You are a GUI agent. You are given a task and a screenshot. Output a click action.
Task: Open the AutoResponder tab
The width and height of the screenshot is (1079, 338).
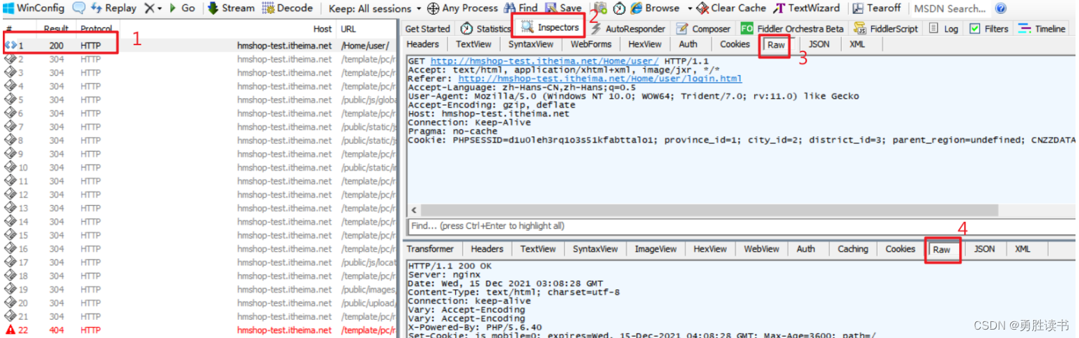pyautogui.click(x=627, y=29)
